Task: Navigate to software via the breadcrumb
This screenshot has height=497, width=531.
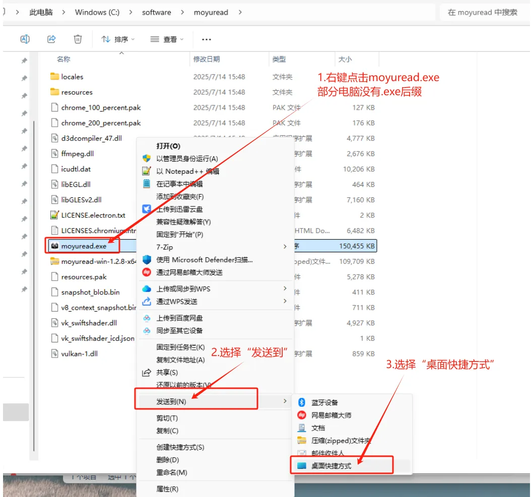Action: click(x=156, y=12)
